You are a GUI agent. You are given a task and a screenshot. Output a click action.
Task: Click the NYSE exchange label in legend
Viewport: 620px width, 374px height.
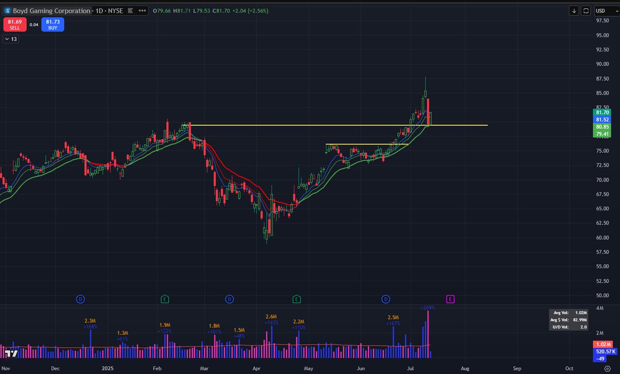[116, 11]
